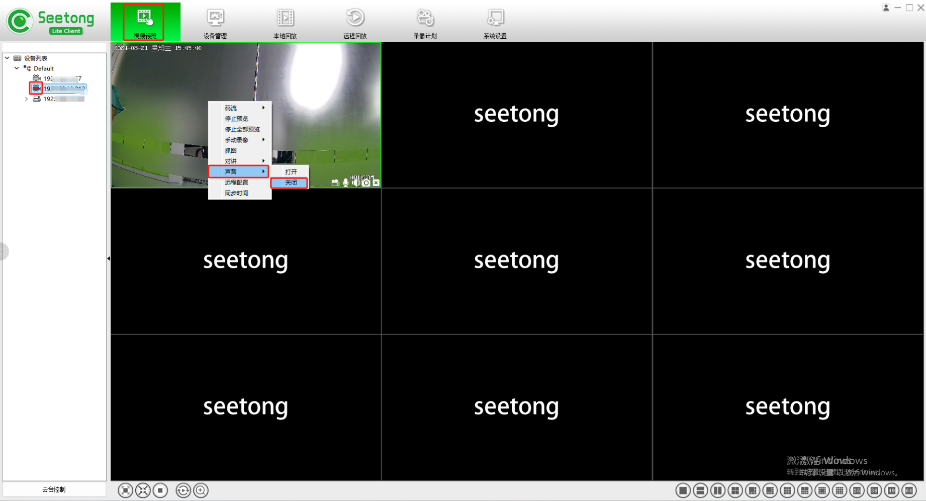Select 码流 stream submenu in context menu
Image resolution: width=926 pixels, height=501 pixels.
[240, 108]
